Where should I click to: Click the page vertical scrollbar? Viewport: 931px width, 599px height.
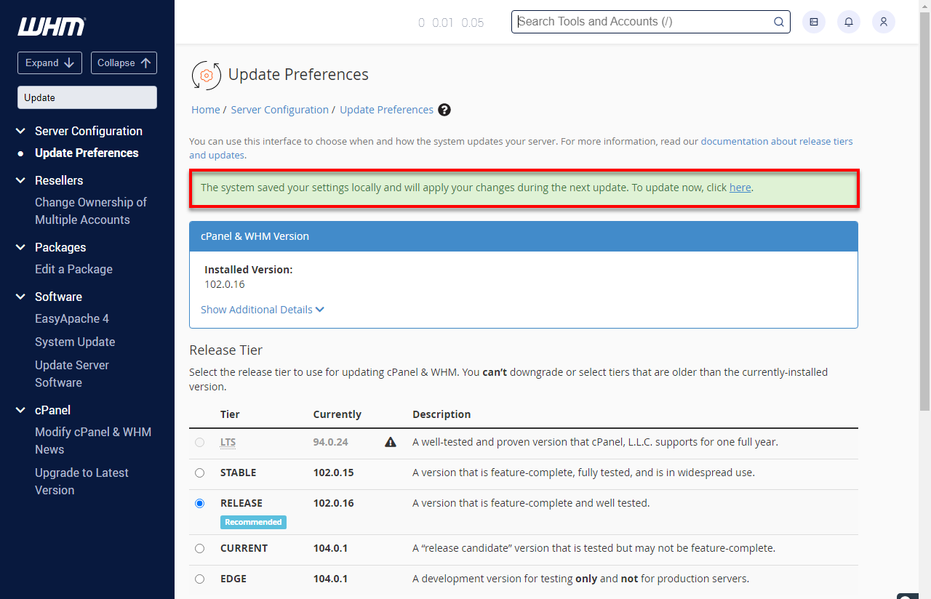[924, 218]
